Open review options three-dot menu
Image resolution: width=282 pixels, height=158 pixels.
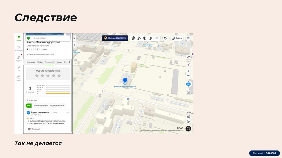[68, 113]
